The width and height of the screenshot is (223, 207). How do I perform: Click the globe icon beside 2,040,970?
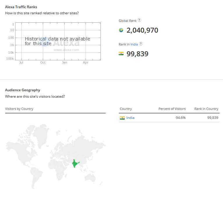[121, 30]
